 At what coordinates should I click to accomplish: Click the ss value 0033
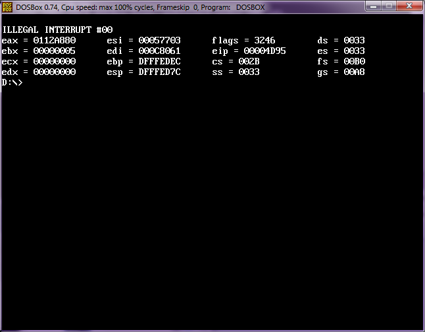click(x=249, y=72)
